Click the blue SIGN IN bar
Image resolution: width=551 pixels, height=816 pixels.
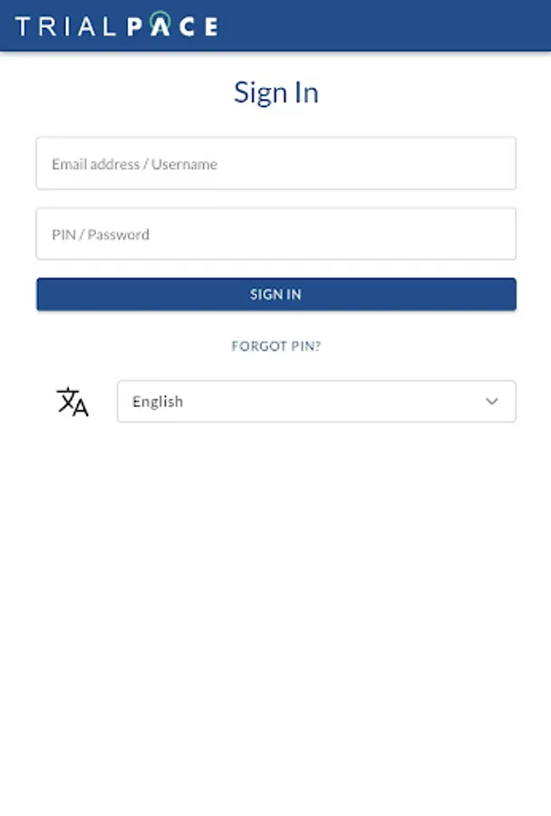tap(275, 294)
